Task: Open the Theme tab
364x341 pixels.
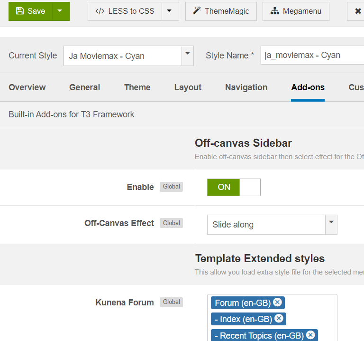Action: (137, 87)
